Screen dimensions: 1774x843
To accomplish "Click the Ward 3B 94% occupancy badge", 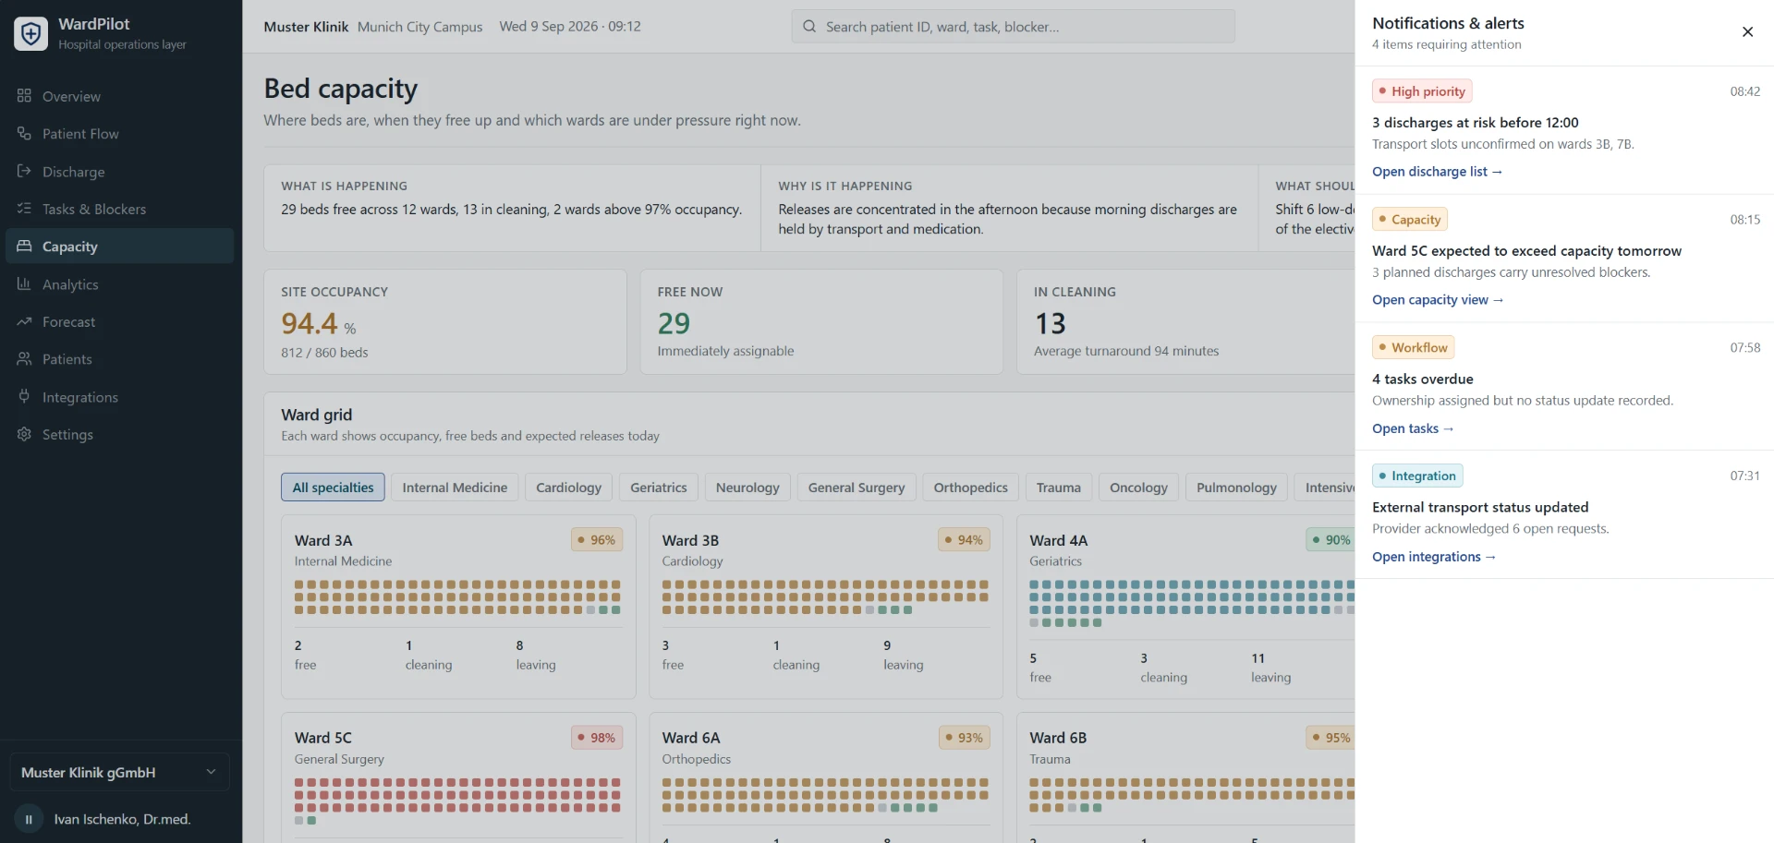I will [x=964, y=540].
